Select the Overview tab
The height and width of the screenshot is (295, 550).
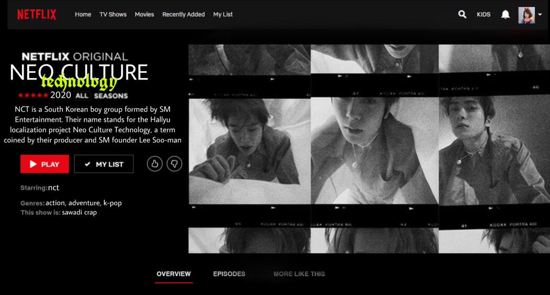(173, 274)
